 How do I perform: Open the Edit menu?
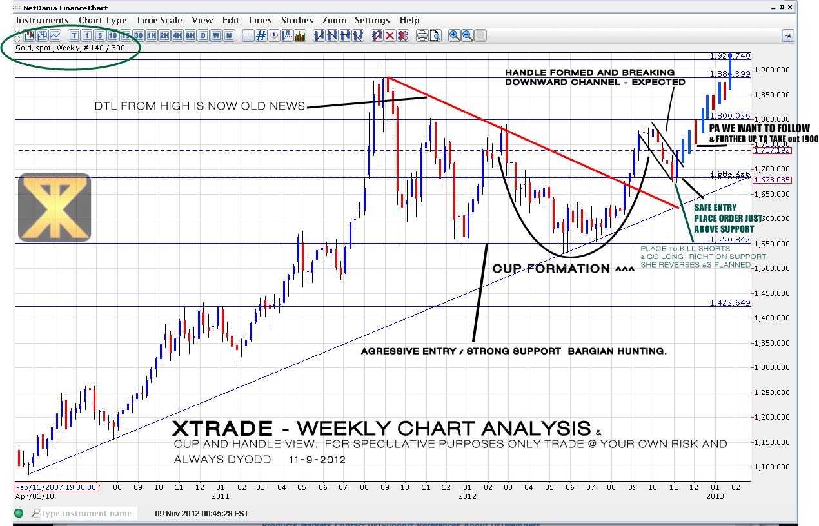(230, 20)
